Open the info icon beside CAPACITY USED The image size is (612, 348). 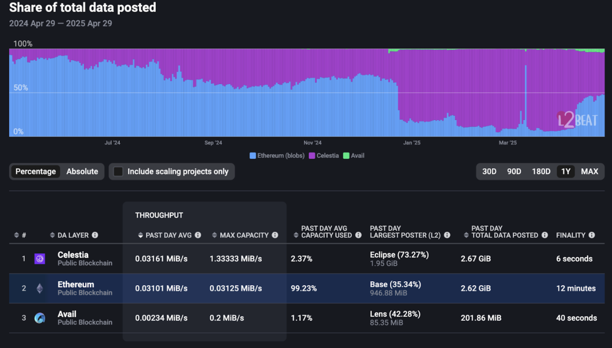[x=358, y=235]
